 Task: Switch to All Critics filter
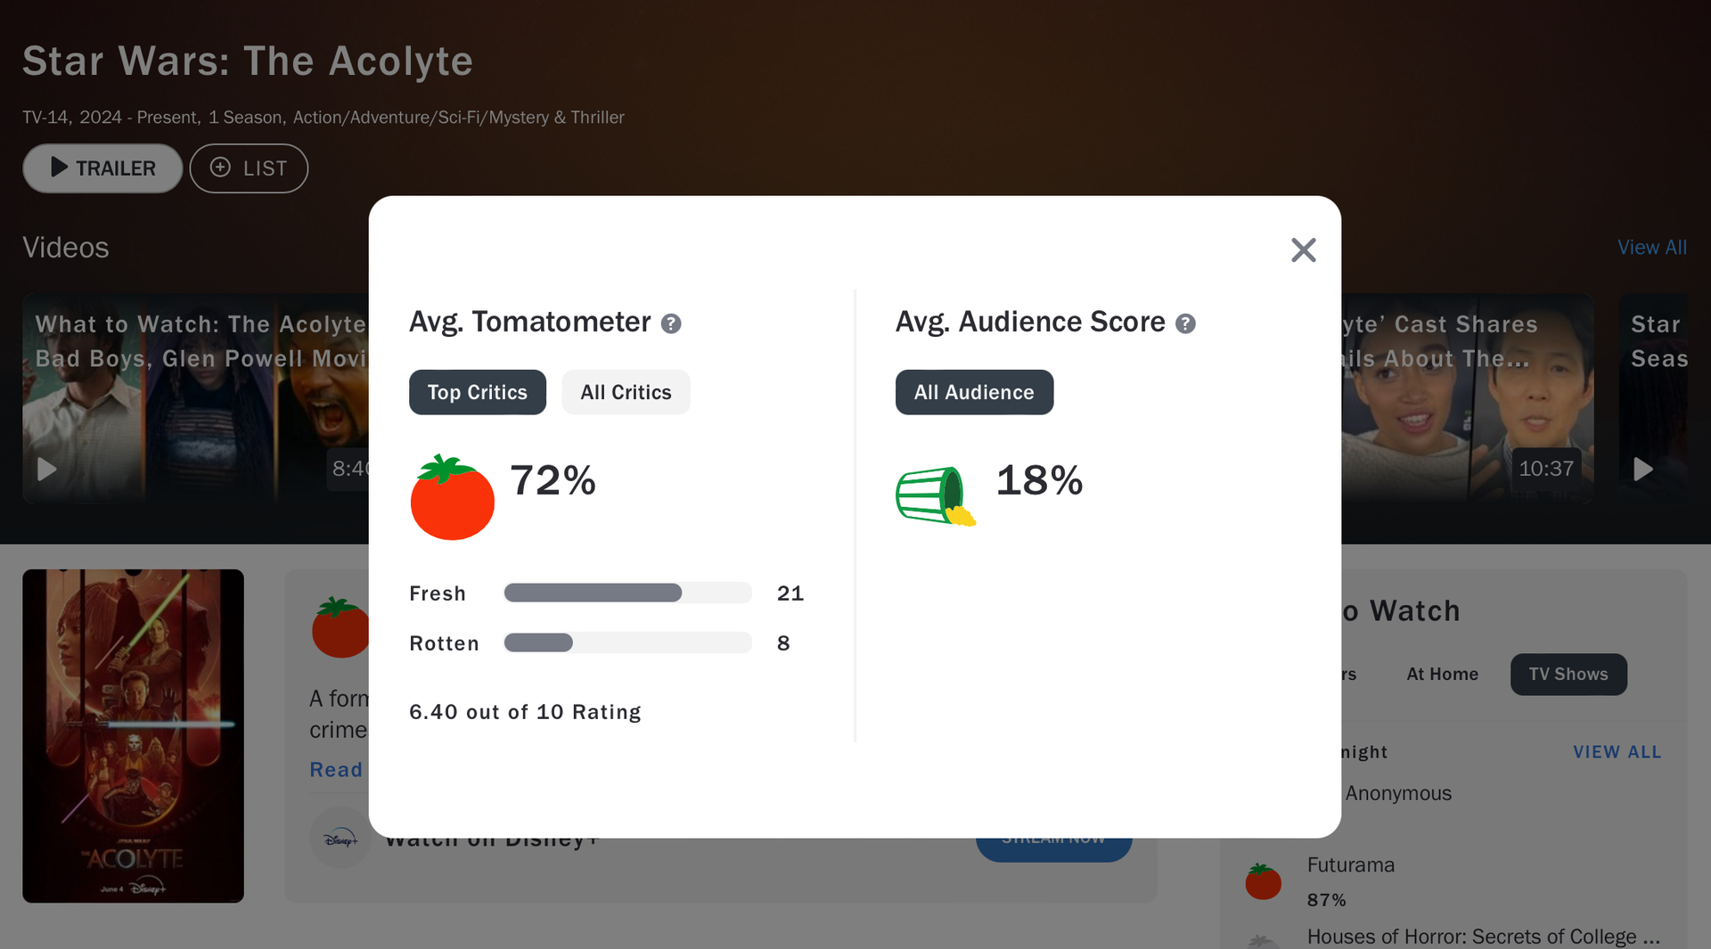pyautogui.click(x=626, y=392)
